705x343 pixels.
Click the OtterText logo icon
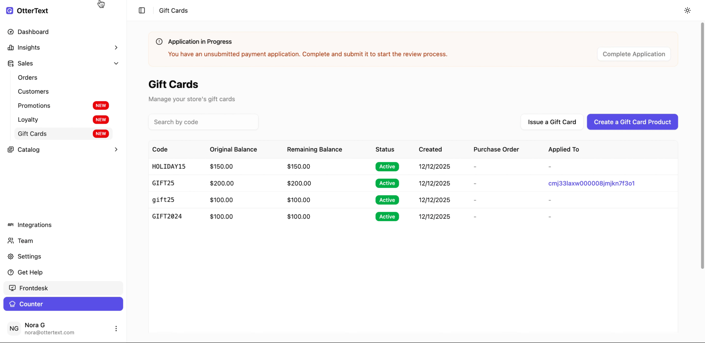pyautogui.click(x=10, y=11)
